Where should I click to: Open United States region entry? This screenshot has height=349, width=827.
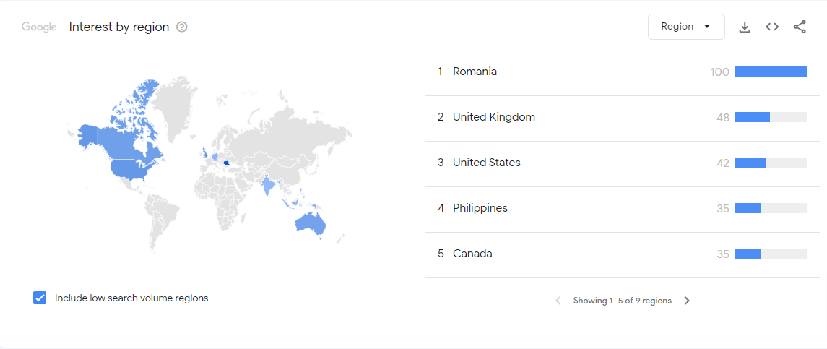click(x=486, y=163)
